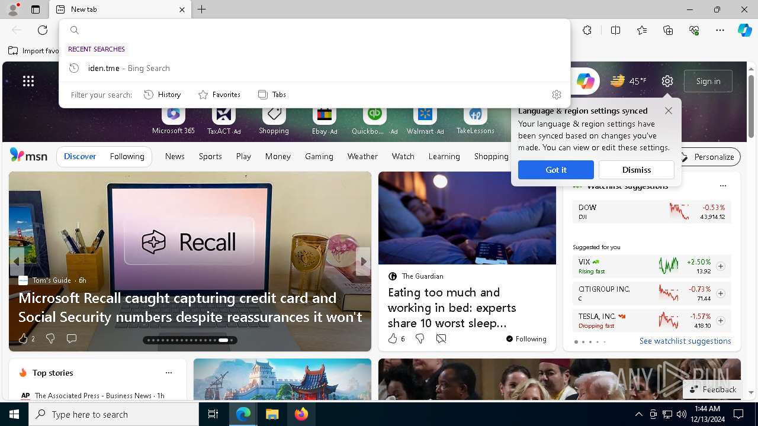
Task: Open the News category
Action: click(x=175, y=156)
